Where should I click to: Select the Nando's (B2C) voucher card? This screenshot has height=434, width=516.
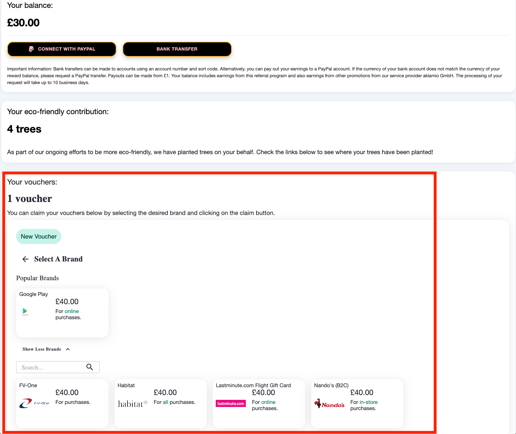(357, 404)
